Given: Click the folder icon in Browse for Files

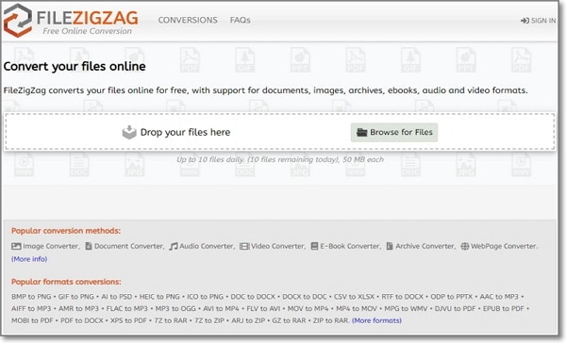Looking at the screenshot, I should (361, 132).
